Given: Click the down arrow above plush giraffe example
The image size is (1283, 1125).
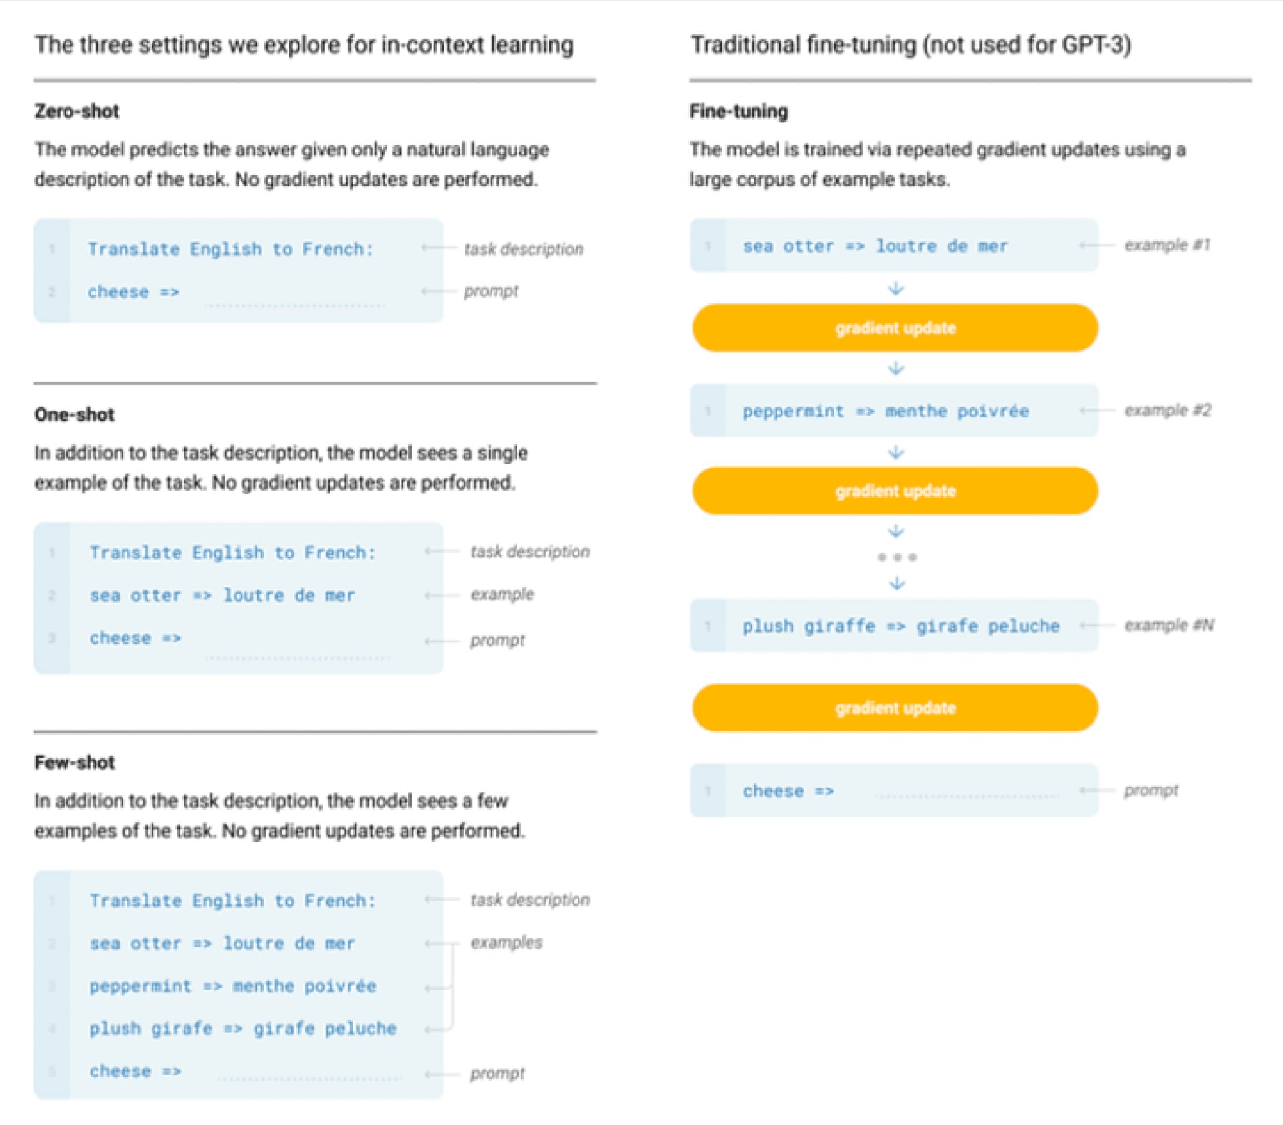Looking at the screenshot, I should tap(896, 584).
